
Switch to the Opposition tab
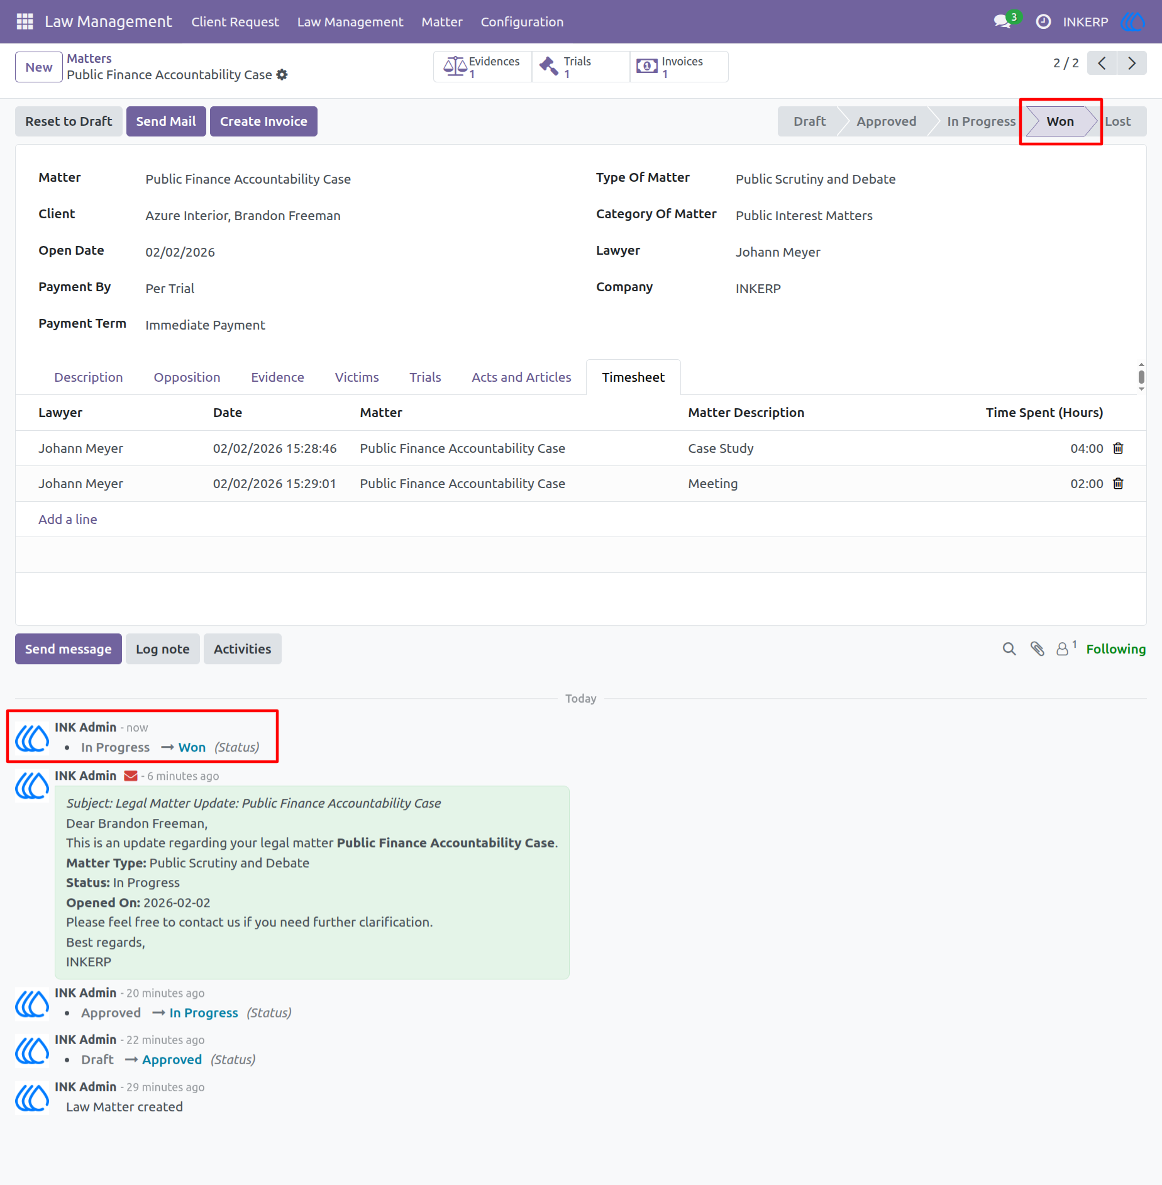pyautogui.click(x=187, y=377)
